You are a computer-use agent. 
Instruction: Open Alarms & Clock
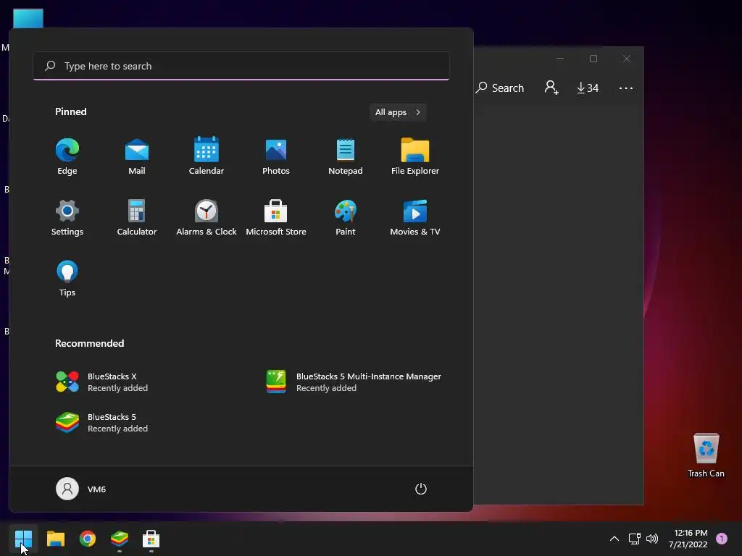(207, 217)
